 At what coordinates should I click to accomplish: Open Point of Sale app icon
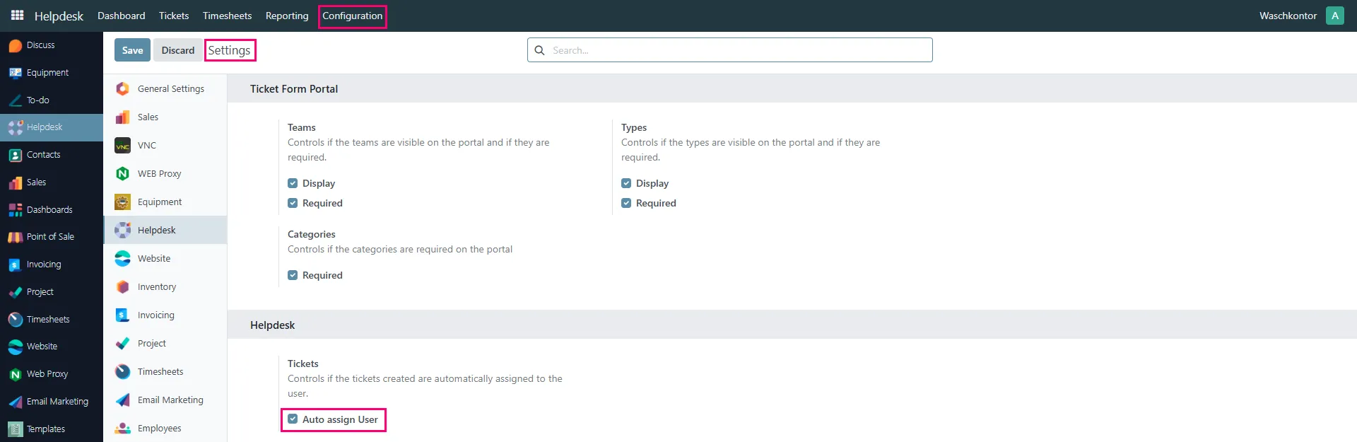pyautogui.click(x=16, y=237)
